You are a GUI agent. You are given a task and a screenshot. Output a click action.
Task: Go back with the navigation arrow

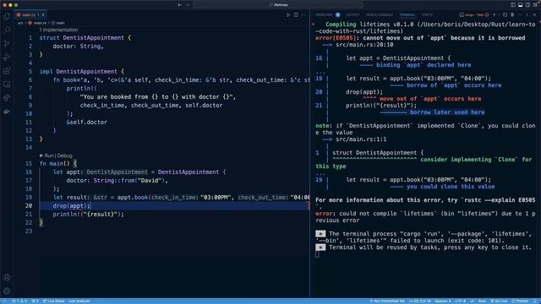[x=180, y=5]
